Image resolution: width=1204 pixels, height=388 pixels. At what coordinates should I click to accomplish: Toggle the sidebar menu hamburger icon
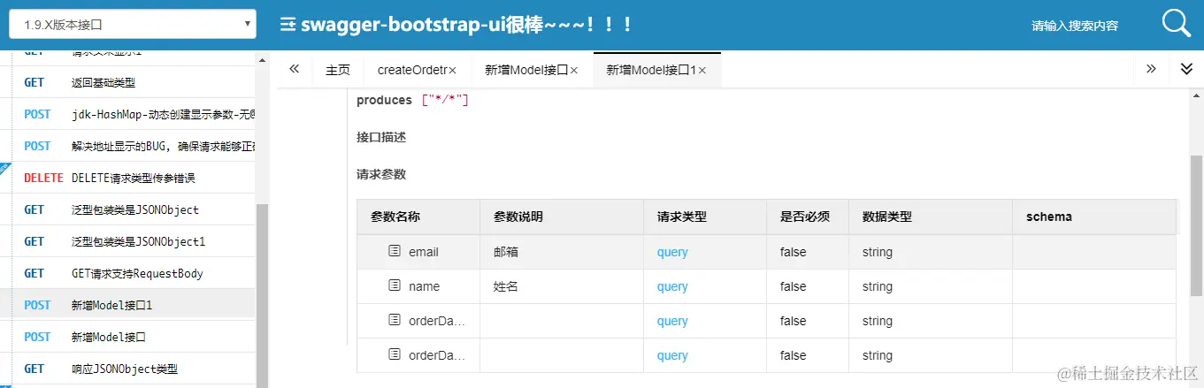(x=288, y=26)
